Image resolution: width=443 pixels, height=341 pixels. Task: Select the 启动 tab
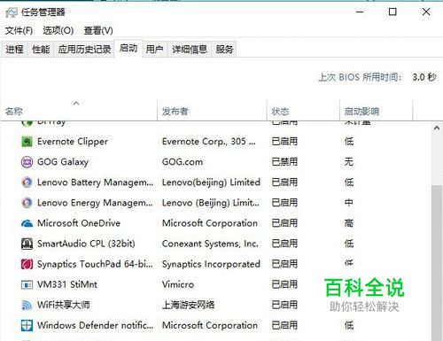[x=128, y=48]
